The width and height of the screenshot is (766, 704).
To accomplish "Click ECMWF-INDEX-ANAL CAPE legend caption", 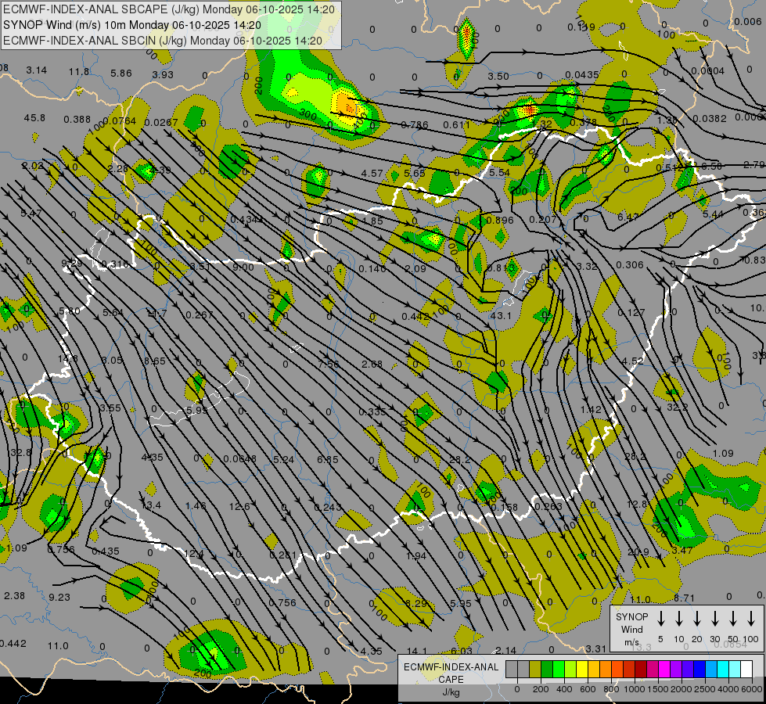I will (x=451, y=679).
